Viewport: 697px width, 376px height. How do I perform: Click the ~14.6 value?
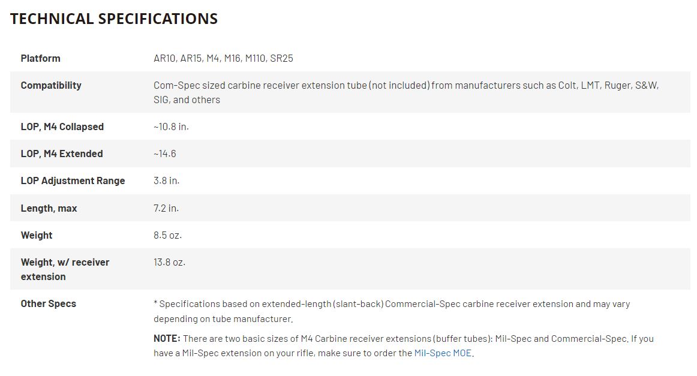pos(165,154)
